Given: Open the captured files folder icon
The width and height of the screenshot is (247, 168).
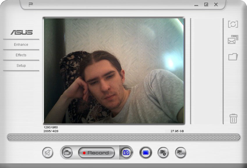Looking at the screenshot, I should 233,57.
